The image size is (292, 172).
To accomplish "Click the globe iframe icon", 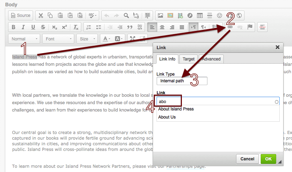I will pyautogui.click(x=239, y=15).
